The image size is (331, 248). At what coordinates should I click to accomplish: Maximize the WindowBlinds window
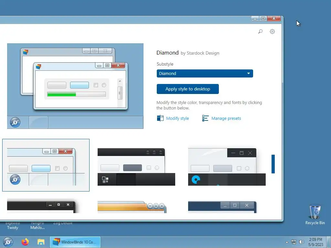[x=263, y=18]
